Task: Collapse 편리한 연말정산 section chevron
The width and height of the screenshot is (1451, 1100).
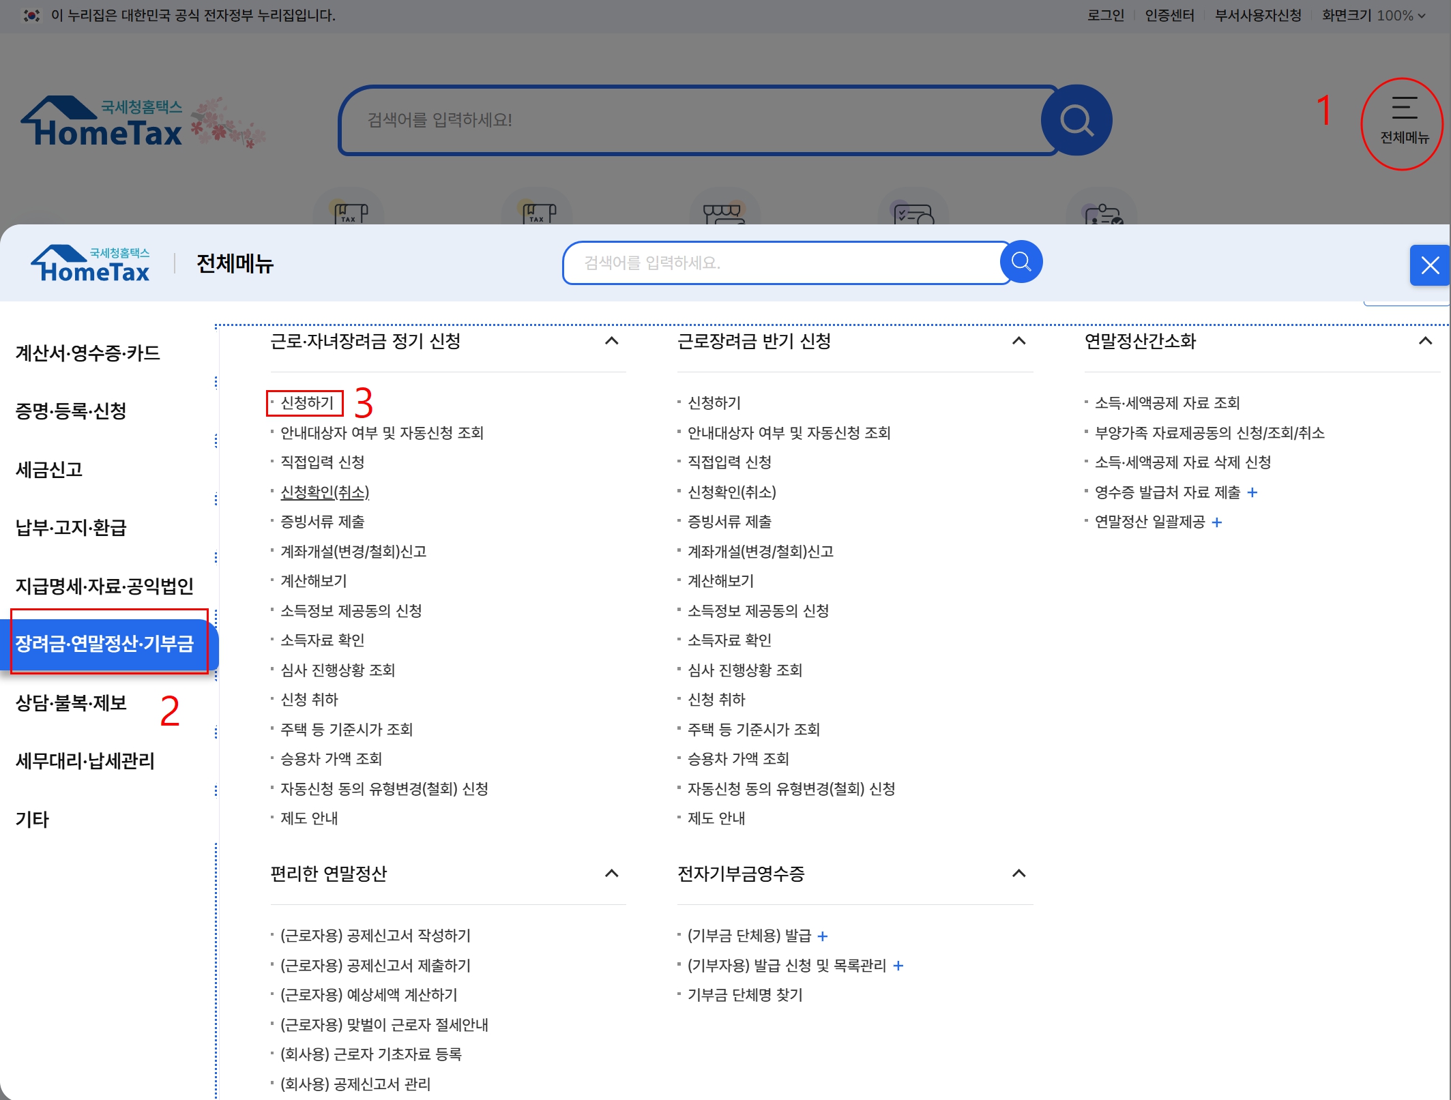Action: (x=611, y=874)
